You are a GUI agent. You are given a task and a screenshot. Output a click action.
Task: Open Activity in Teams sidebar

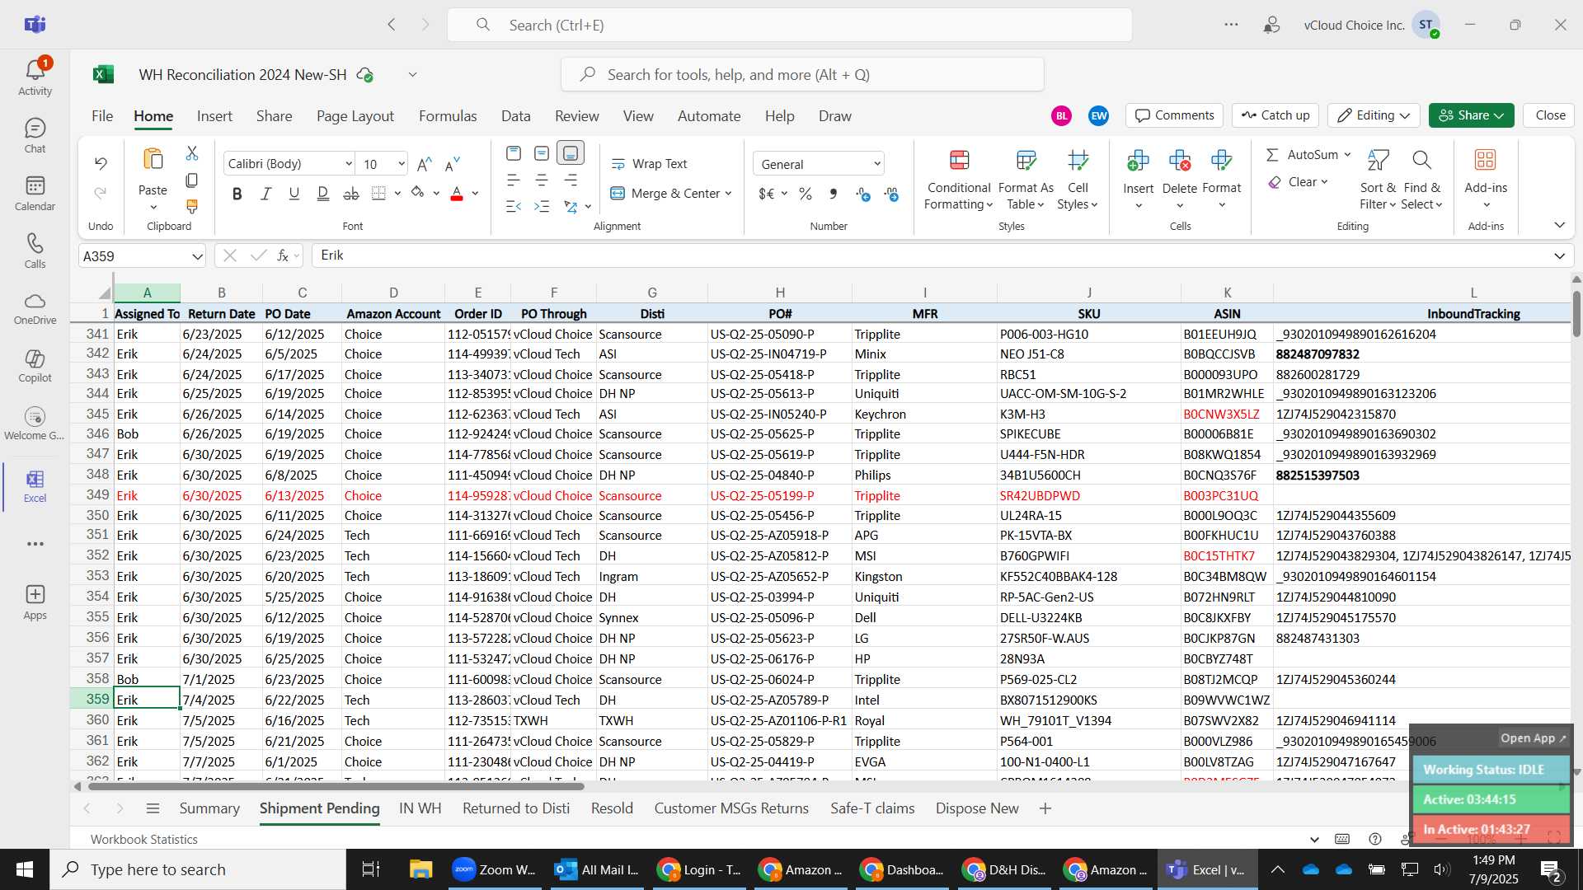click(x=35, y=77)
